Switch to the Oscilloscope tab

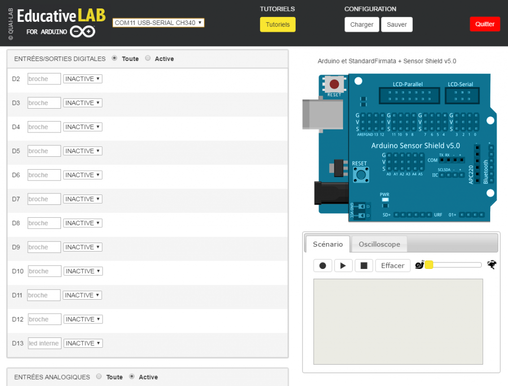coord(379,244)
